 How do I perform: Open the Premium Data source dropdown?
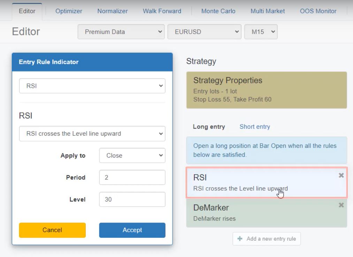[121, 32]
